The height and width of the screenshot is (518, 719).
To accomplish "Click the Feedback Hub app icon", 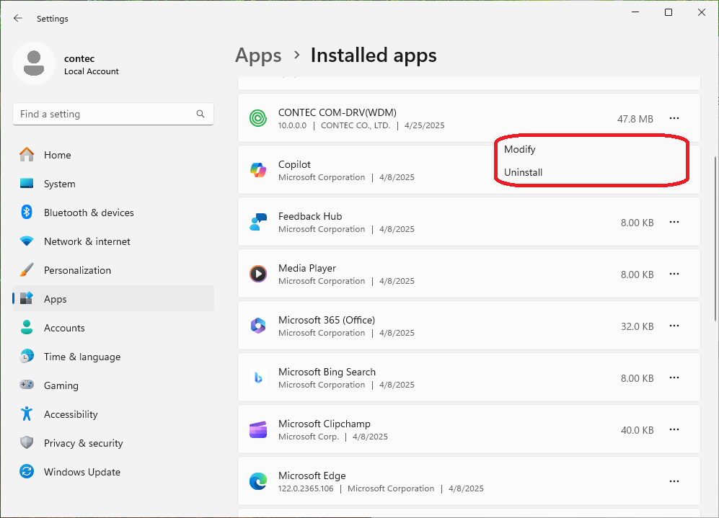I will 258,222.
